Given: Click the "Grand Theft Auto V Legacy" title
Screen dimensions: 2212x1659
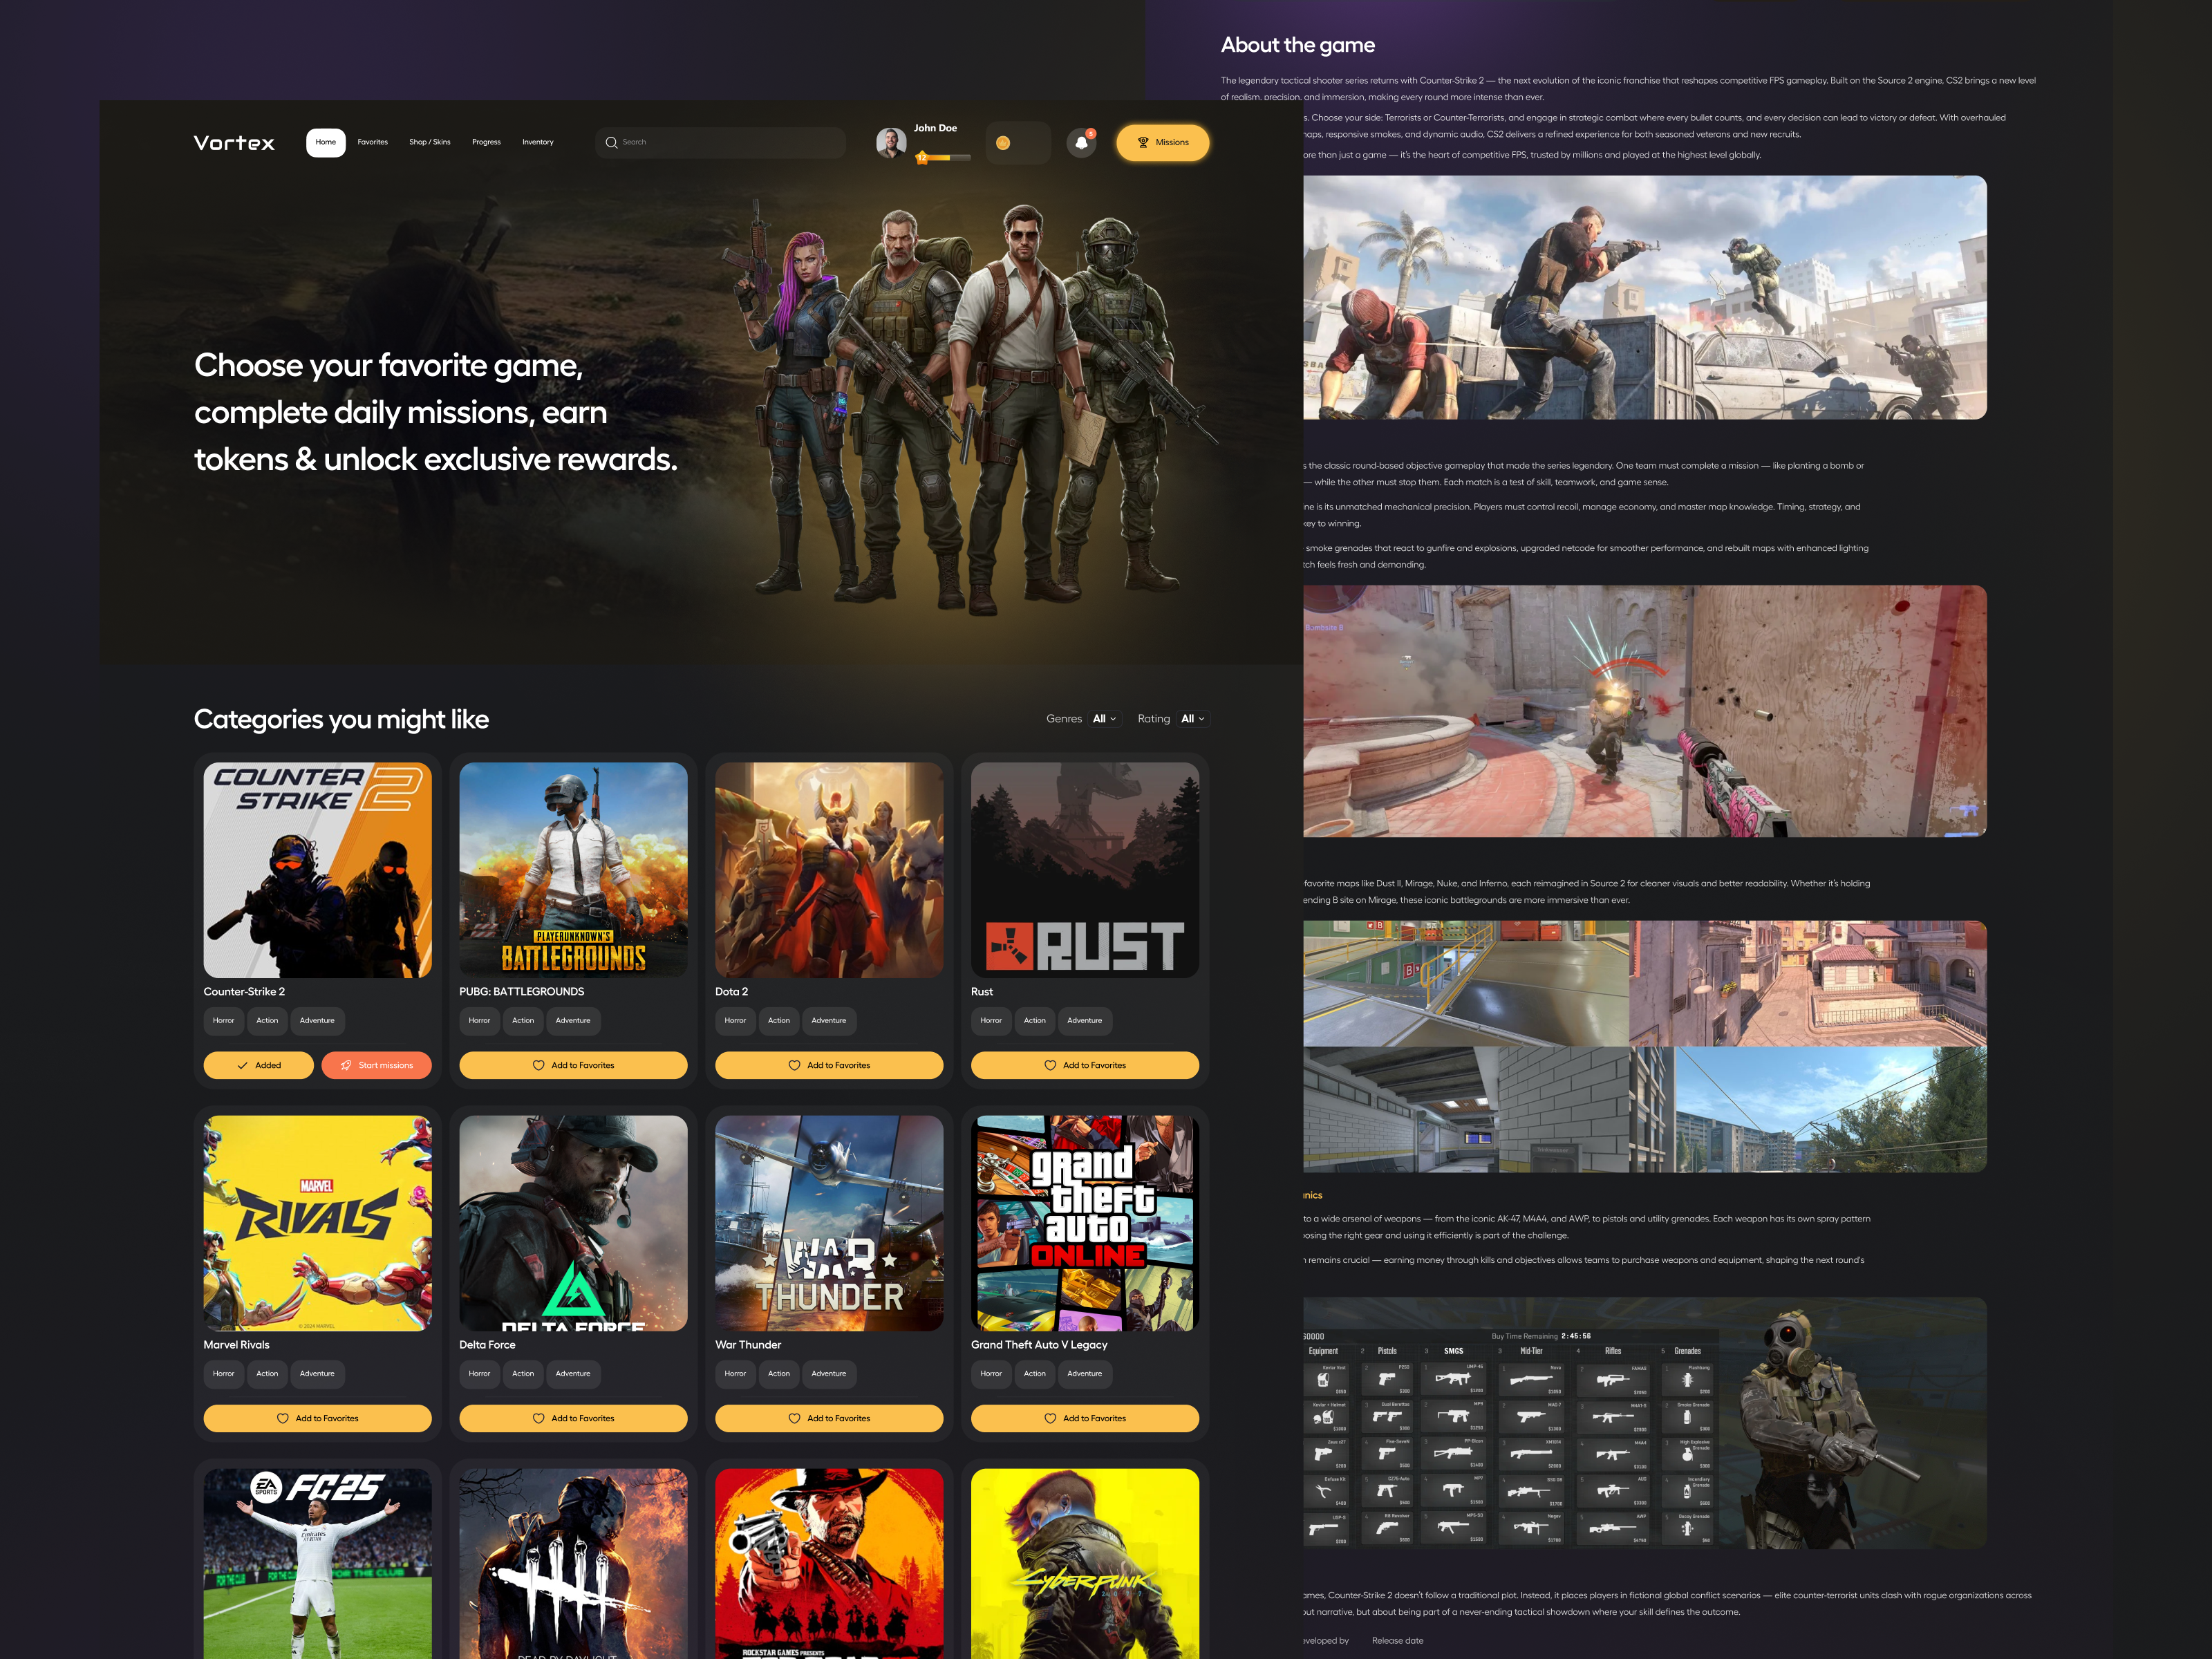Looking at the screenshot, I should coord(1039,1345).
